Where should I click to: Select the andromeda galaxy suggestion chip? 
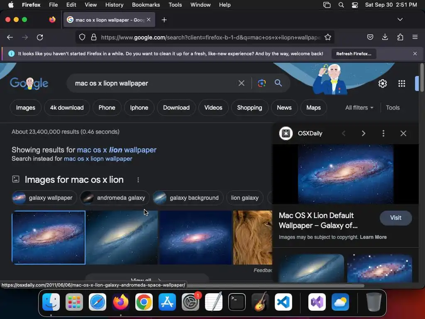(115, 198)
